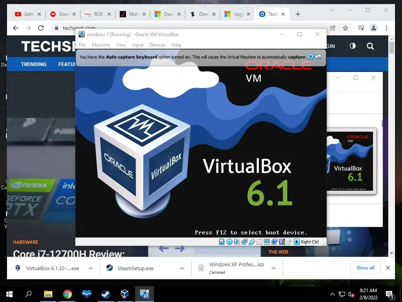Open the View menu in VirtualBox
The image size is (402, 302).
click(x=121, y=45)
